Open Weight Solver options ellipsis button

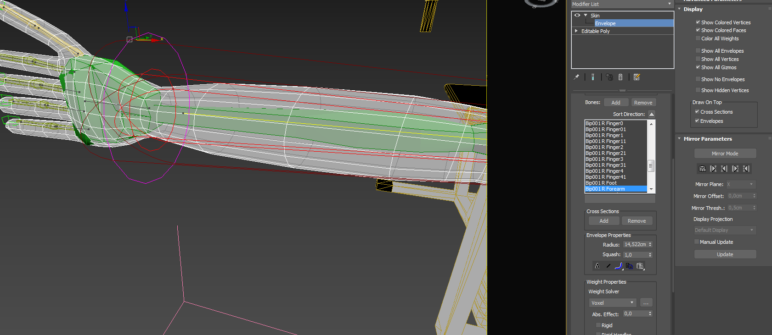646,302
